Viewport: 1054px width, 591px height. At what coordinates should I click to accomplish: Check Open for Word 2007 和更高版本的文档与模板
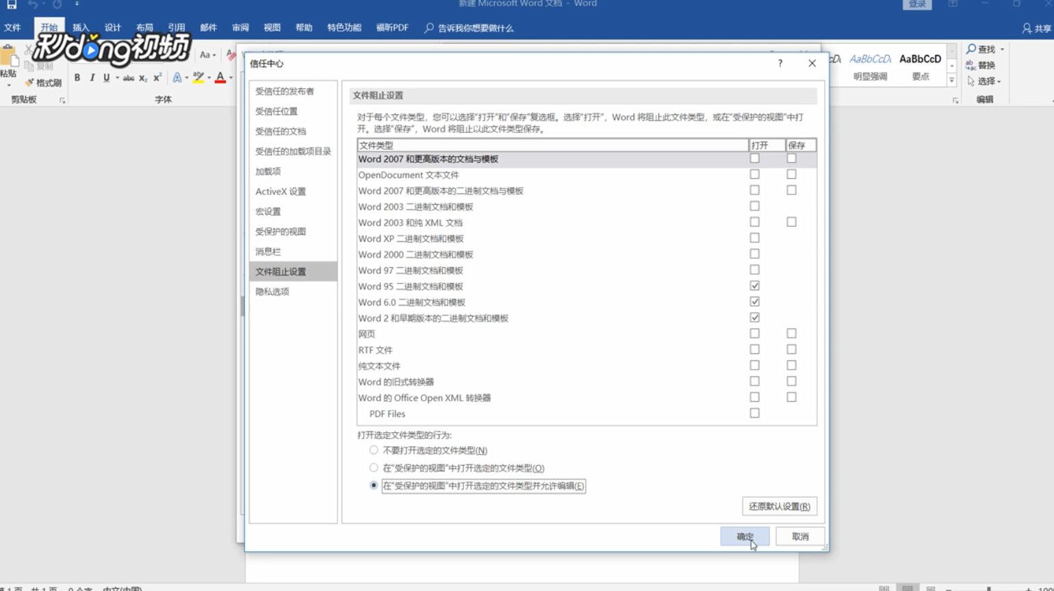click(x=754, y=158)
